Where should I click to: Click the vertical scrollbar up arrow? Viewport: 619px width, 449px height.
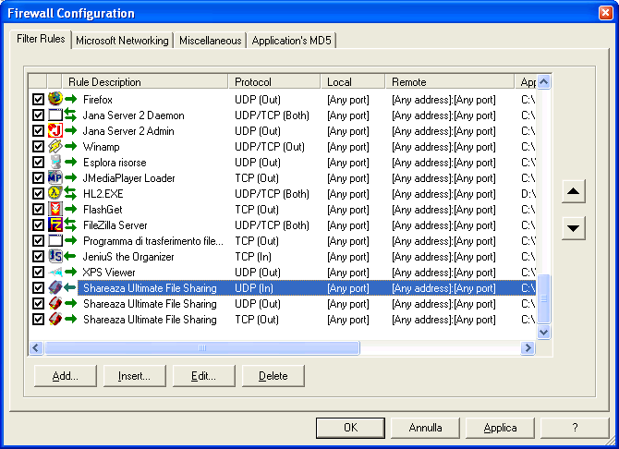[x=543, y=81]
